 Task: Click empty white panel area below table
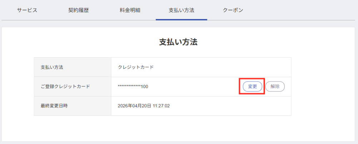pyautogui.click(x=178, y=128)
